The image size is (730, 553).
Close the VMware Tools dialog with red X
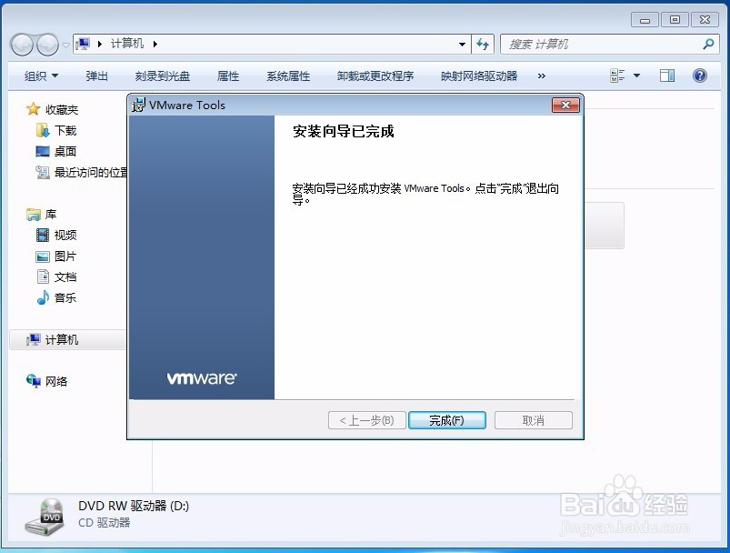(x=565, y=105)
